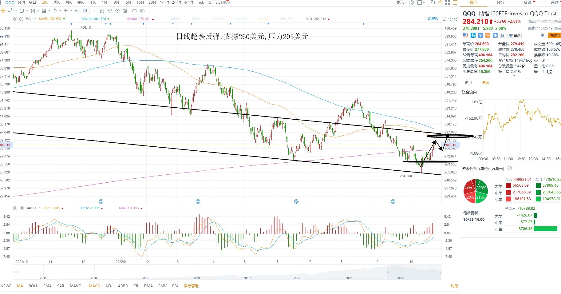Remove the MA indicator with X icon
This screenshot has height=294, width=561.
click(22, 19)
